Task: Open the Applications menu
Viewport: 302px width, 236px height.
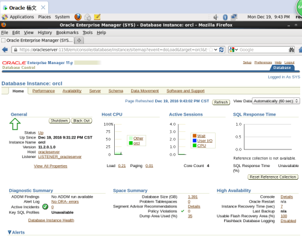Action: coord(22,17)
